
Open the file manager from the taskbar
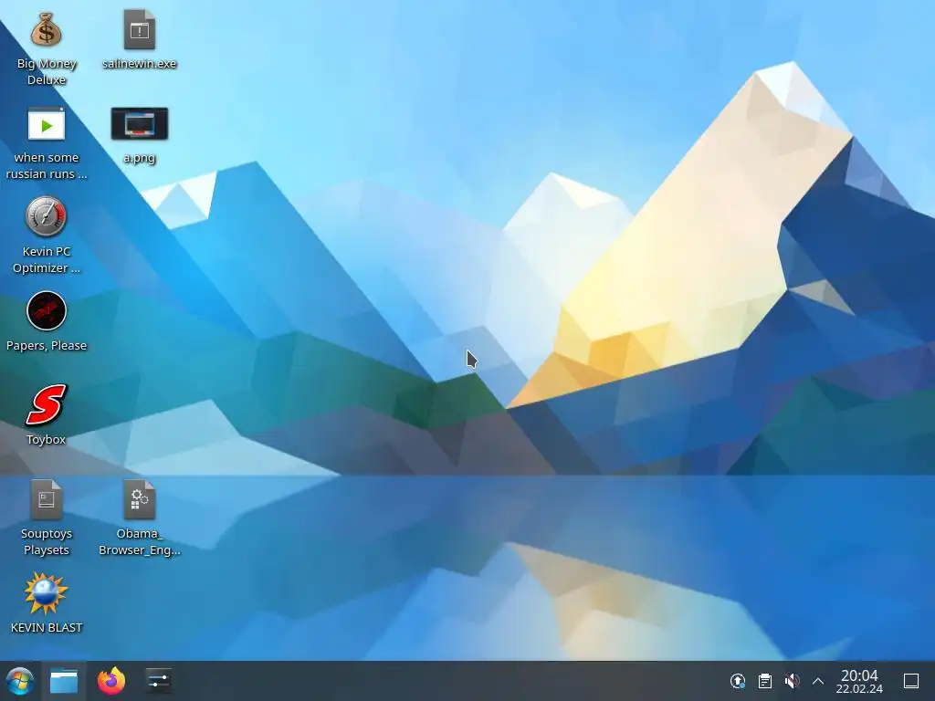64,681
